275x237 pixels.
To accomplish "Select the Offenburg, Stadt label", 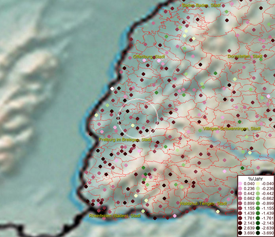I will [x=149, y=57].
